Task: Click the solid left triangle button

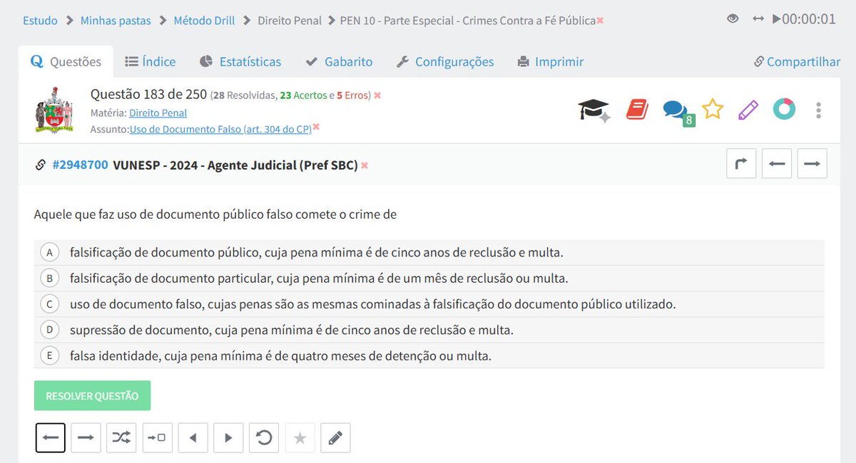Action: pyautogui.click(x=193, y=438)
